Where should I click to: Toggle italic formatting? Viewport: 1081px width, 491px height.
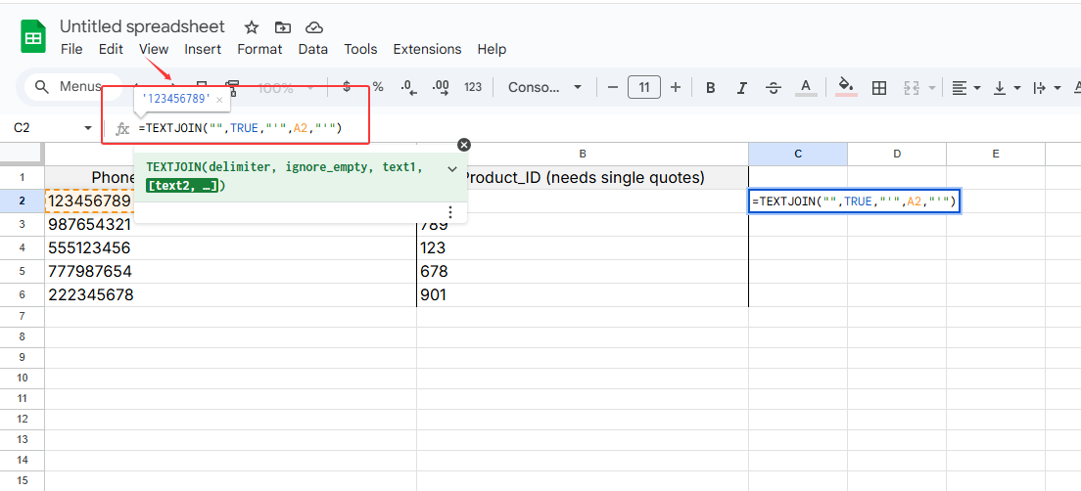742,87
